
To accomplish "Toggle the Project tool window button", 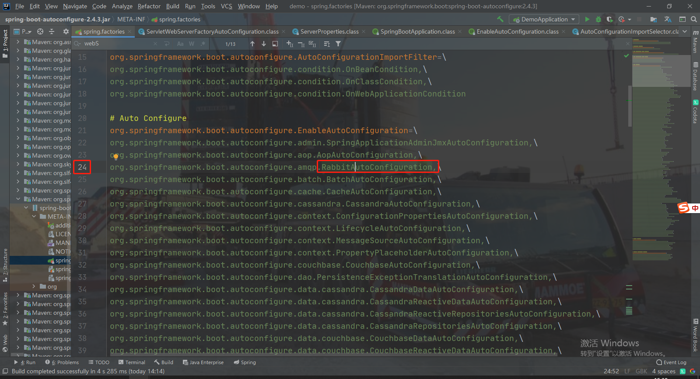I will point(5,44).
